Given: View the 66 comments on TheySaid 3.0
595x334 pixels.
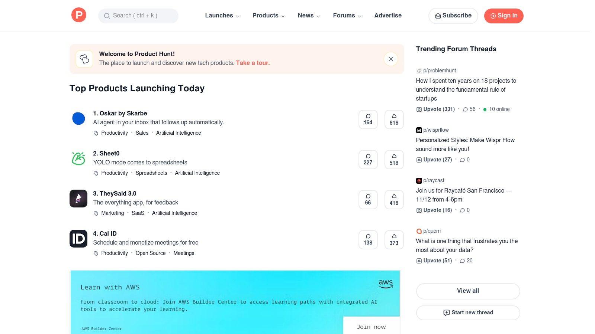Looking at the screenshot, I should click(368, 200).
